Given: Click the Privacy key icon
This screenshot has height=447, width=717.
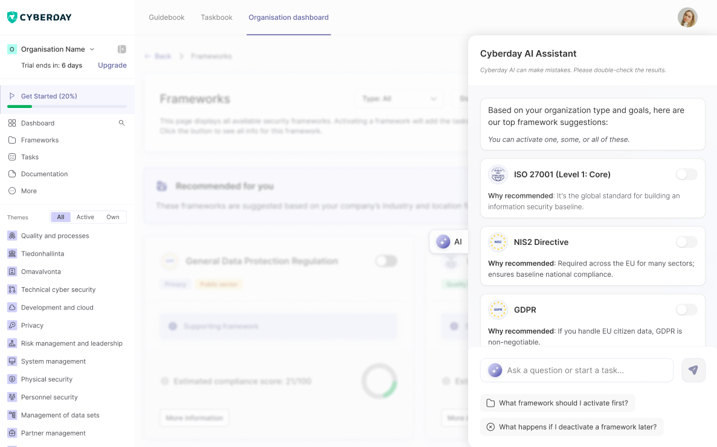Looking at the screenshot, I should (x=12, y=326).
